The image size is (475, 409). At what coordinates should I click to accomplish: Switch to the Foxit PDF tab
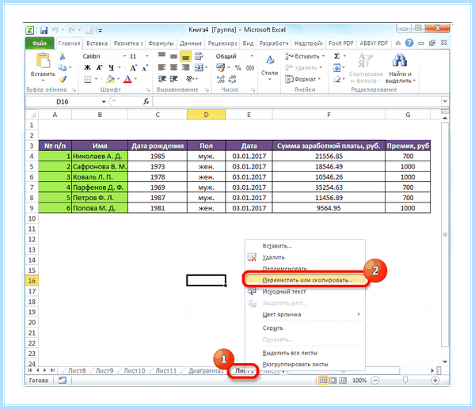point(341,44)
